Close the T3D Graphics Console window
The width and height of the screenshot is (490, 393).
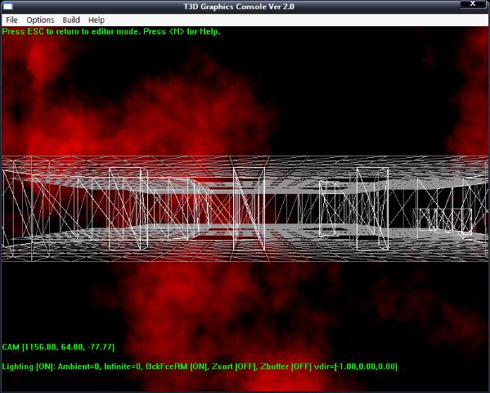tap(473, 4)
